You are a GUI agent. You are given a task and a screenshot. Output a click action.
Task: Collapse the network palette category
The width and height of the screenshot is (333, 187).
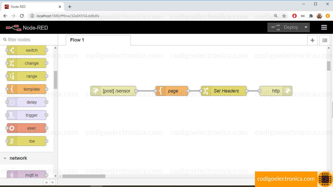pyautogui.click(x=27, y=158)
